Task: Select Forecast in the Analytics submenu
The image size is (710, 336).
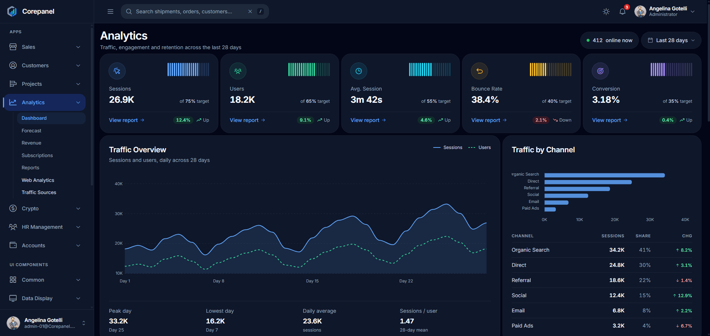Action: [x=31, y=130]
